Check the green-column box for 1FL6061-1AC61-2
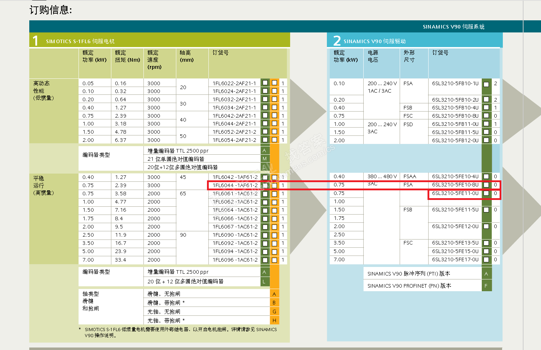The width and height of the screenshot is (541, 350). pos(265,194)
